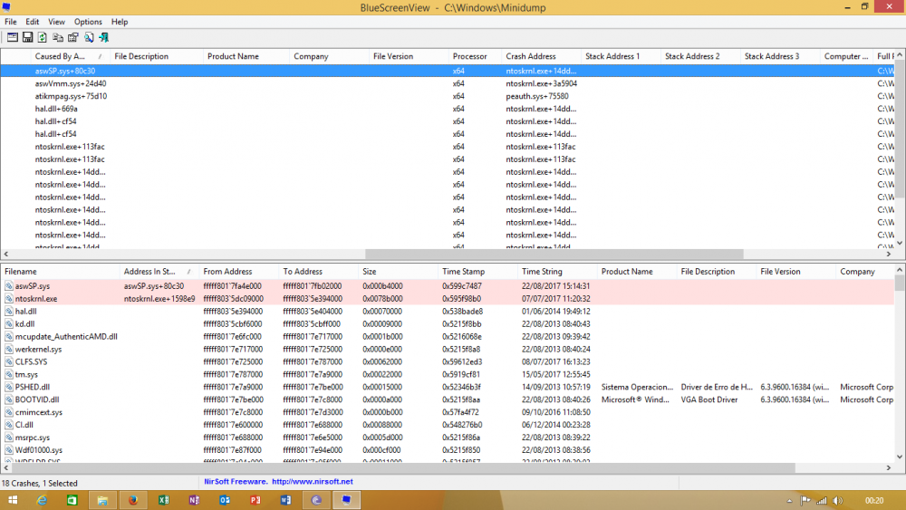Screen dimensions: 906x510
Task: Click the Find magnifier toolbar icon
Action: point(88,37)
